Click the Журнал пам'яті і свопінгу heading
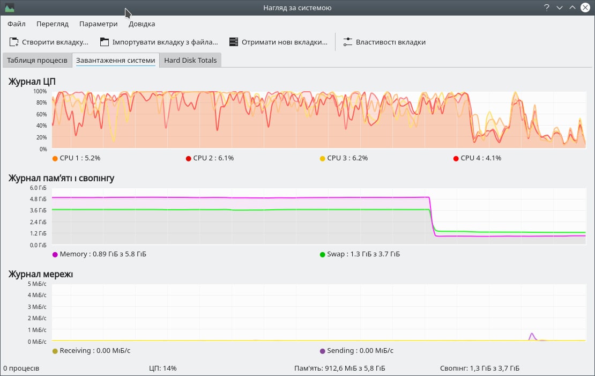Screen dimensions: 595x376 coord(62,178)
